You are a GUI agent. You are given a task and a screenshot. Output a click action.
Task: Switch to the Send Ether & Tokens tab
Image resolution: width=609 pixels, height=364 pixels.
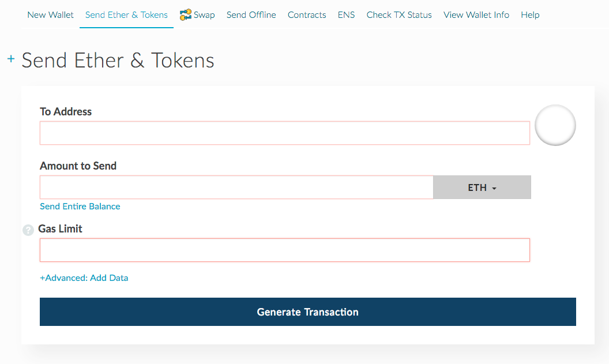coord(126,15)
